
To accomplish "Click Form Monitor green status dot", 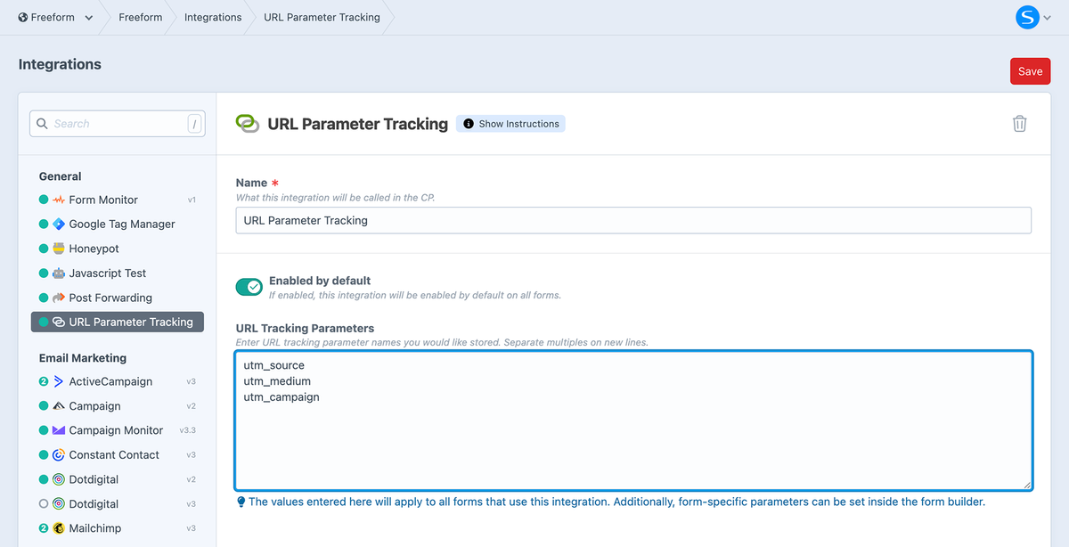I will (44, 200).
